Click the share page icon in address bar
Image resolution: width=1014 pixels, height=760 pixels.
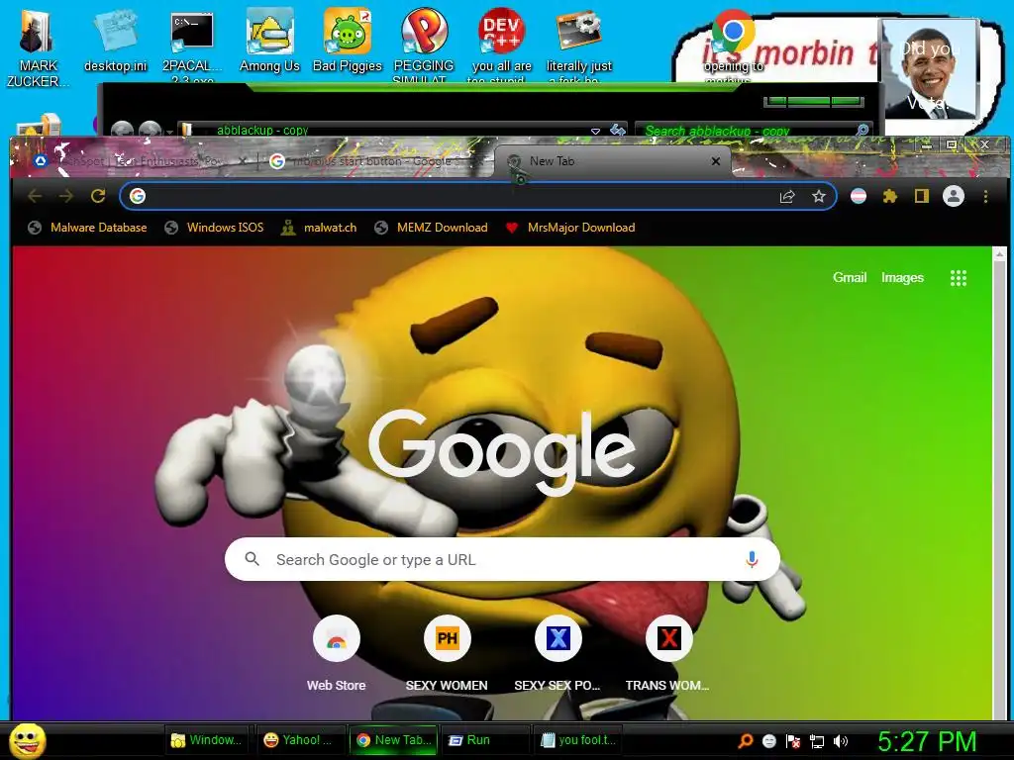coord(787,197)
